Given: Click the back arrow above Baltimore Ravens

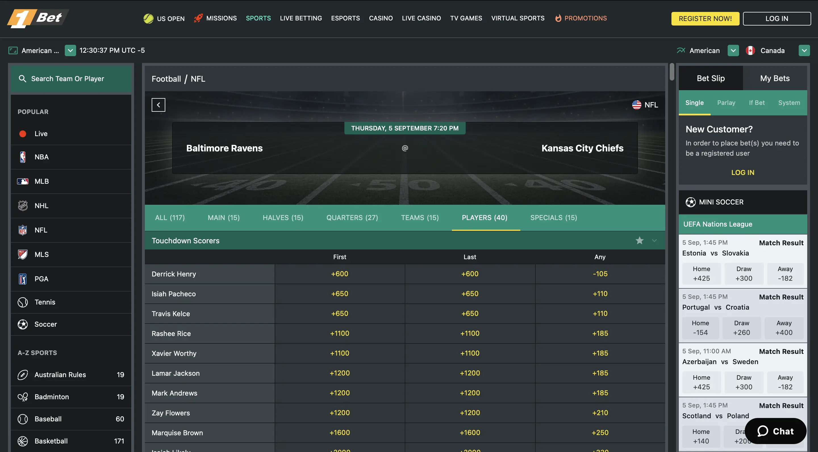Looking at the screenshot, I should tap(158, 105).
